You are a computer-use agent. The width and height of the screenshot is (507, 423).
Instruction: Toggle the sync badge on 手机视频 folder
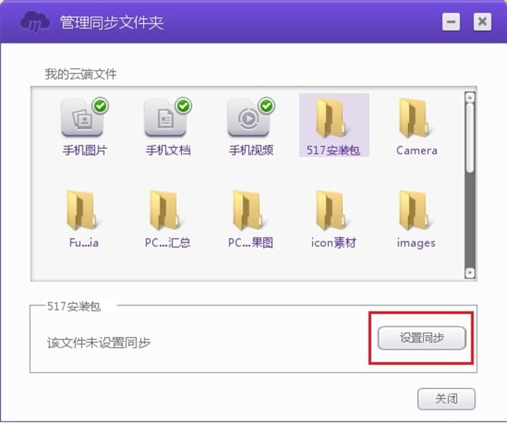(266, 106)
